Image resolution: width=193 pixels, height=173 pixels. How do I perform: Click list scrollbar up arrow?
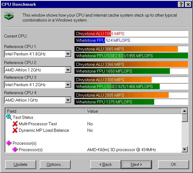[184, 111]
